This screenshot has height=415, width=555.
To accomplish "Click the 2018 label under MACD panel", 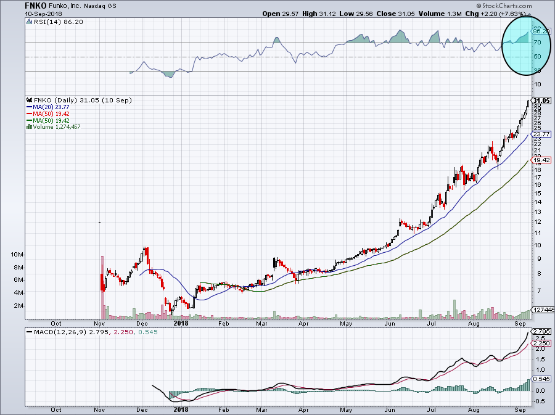I will point(181,409).
